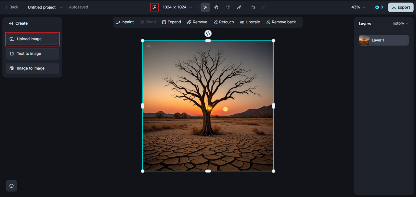
Task: Click Remove background
Action: click(282, 22)
